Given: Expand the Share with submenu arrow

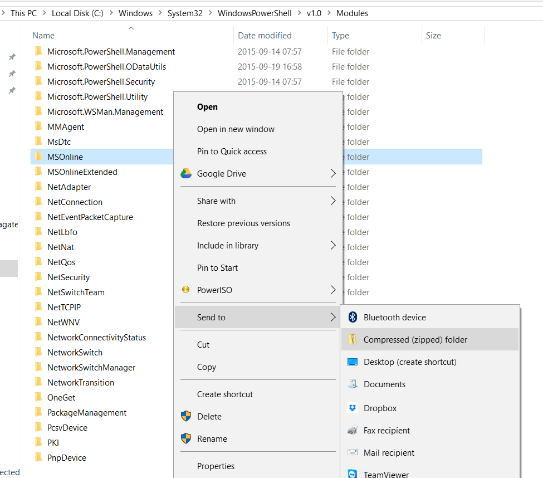Looking at the screenshot, I should click(x=333, y=201).
